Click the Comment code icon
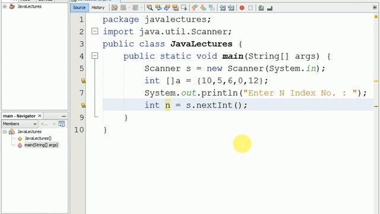The image size is (380, 214). click(261, 8)
